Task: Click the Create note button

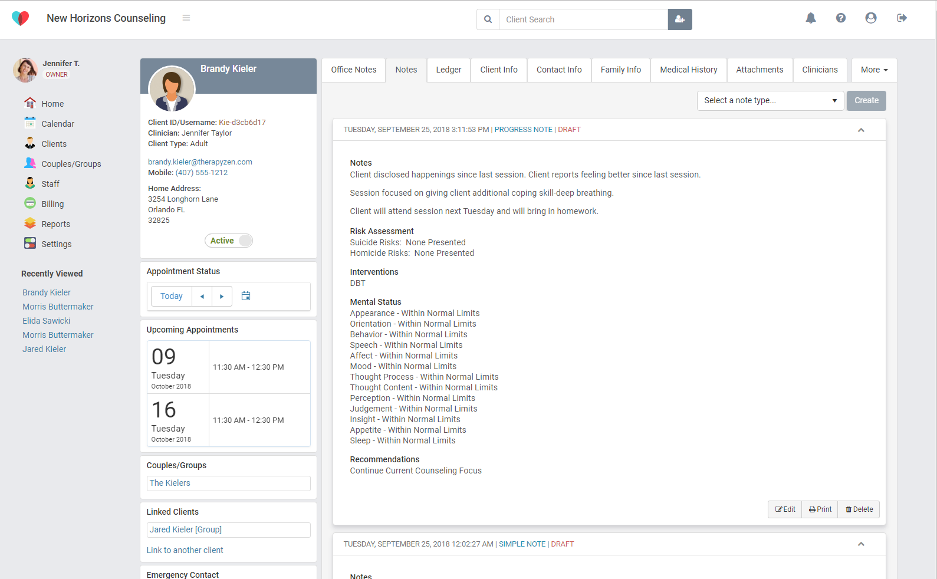Action: [x=866, y=101]
